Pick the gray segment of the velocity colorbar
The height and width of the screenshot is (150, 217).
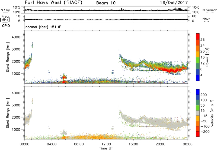(198, 113)
